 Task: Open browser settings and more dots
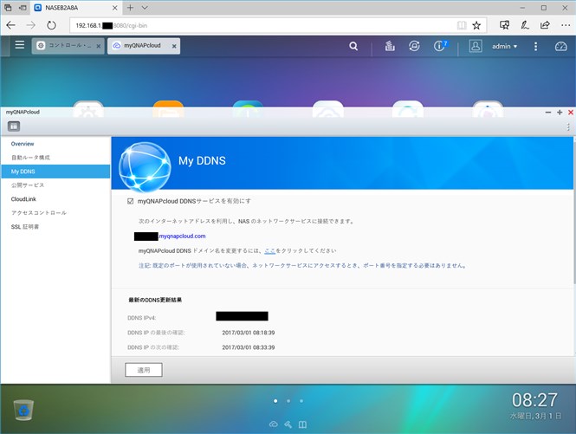[566, 25]
